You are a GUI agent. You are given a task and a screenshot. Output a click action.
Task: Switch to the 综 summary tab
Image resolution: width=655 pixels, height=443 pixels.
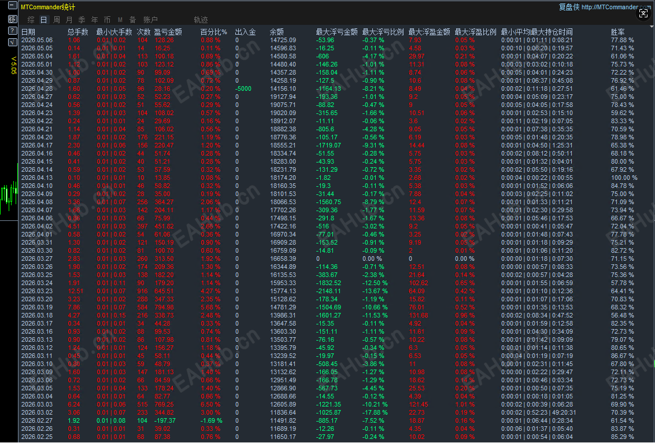click(x=31, y=20)
